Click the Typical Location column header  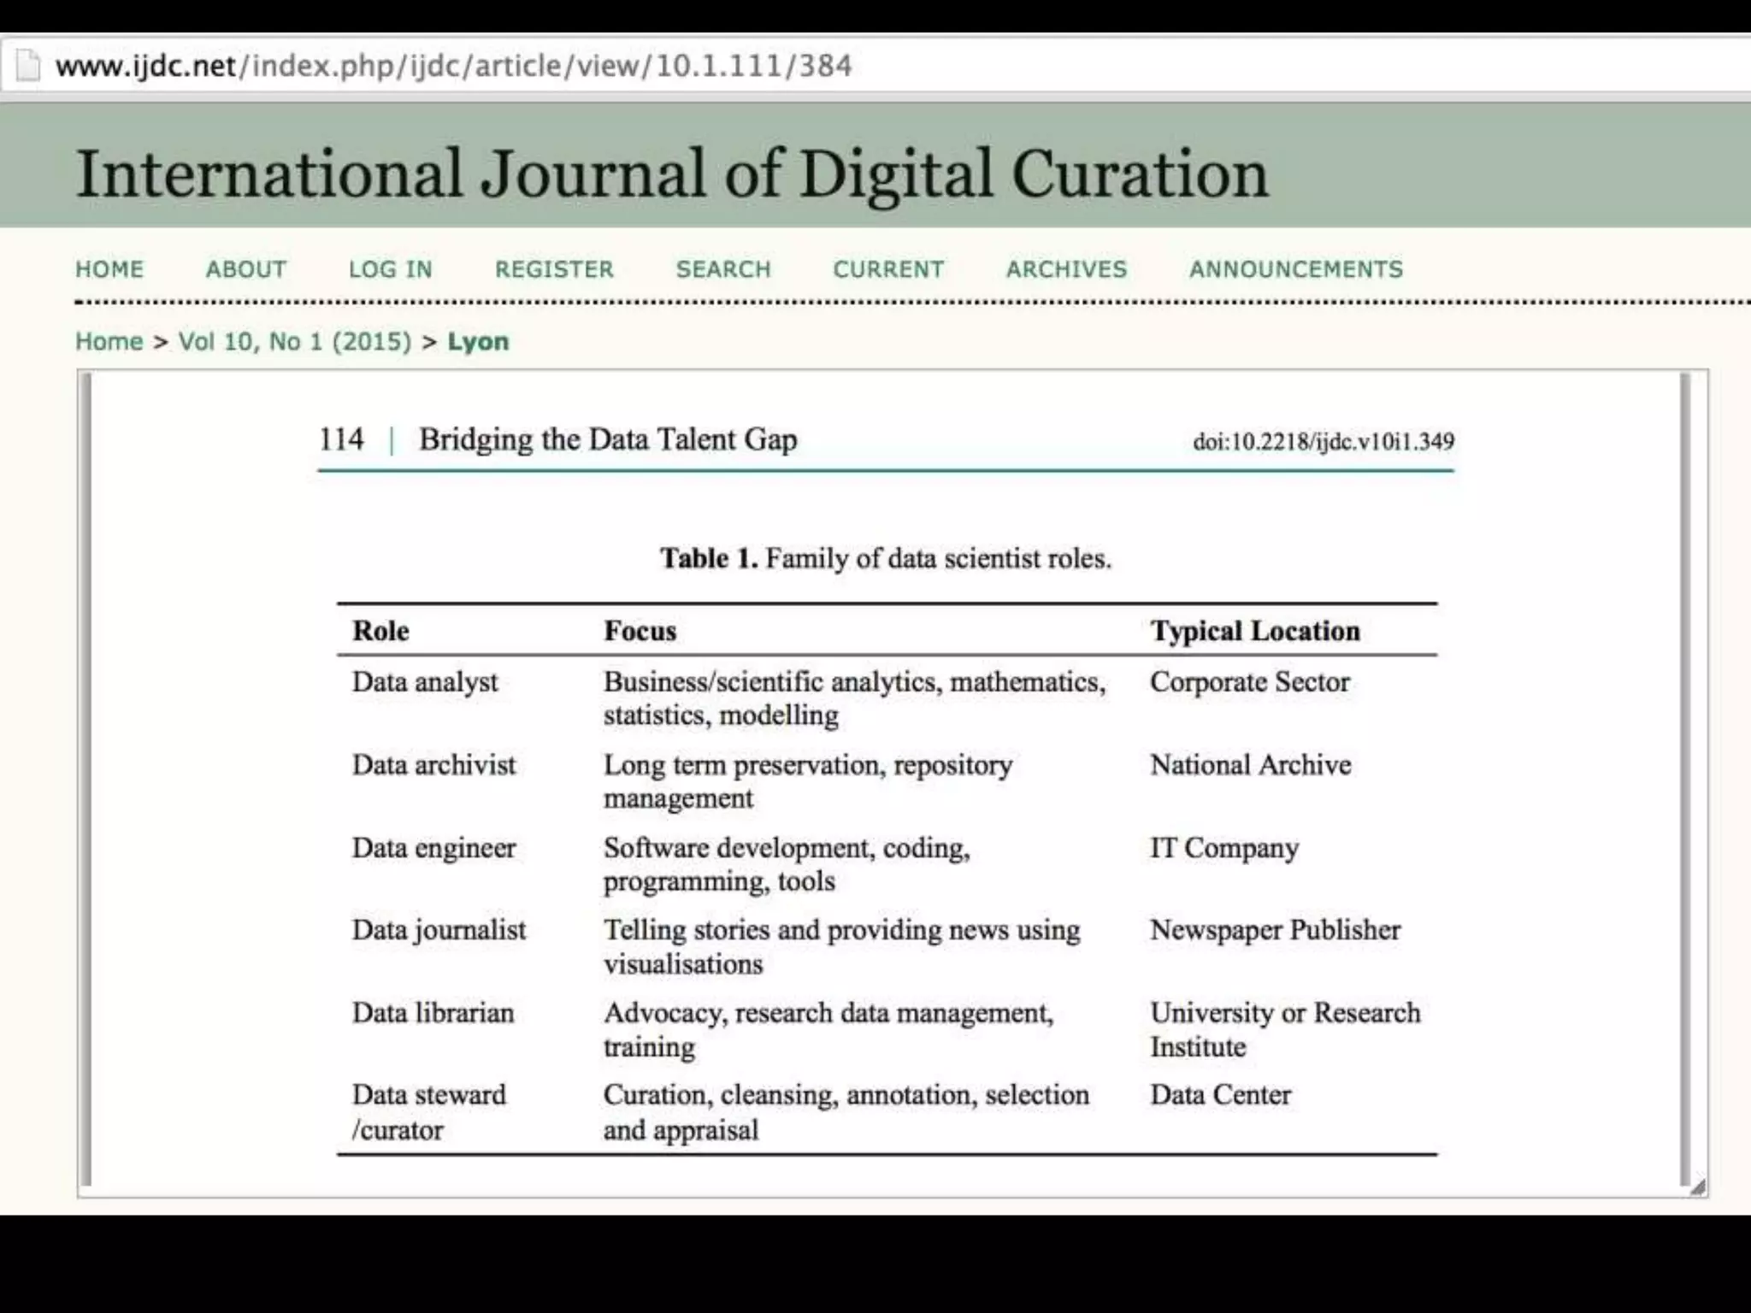(1254, 631)
